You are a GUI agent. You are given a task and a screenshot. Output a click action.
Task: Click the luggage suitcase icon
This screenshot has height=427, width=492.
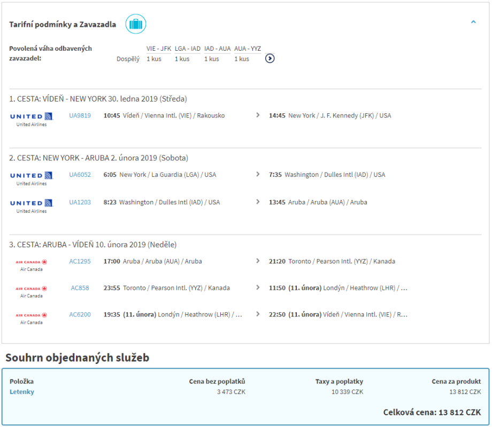tap(136, 24)
